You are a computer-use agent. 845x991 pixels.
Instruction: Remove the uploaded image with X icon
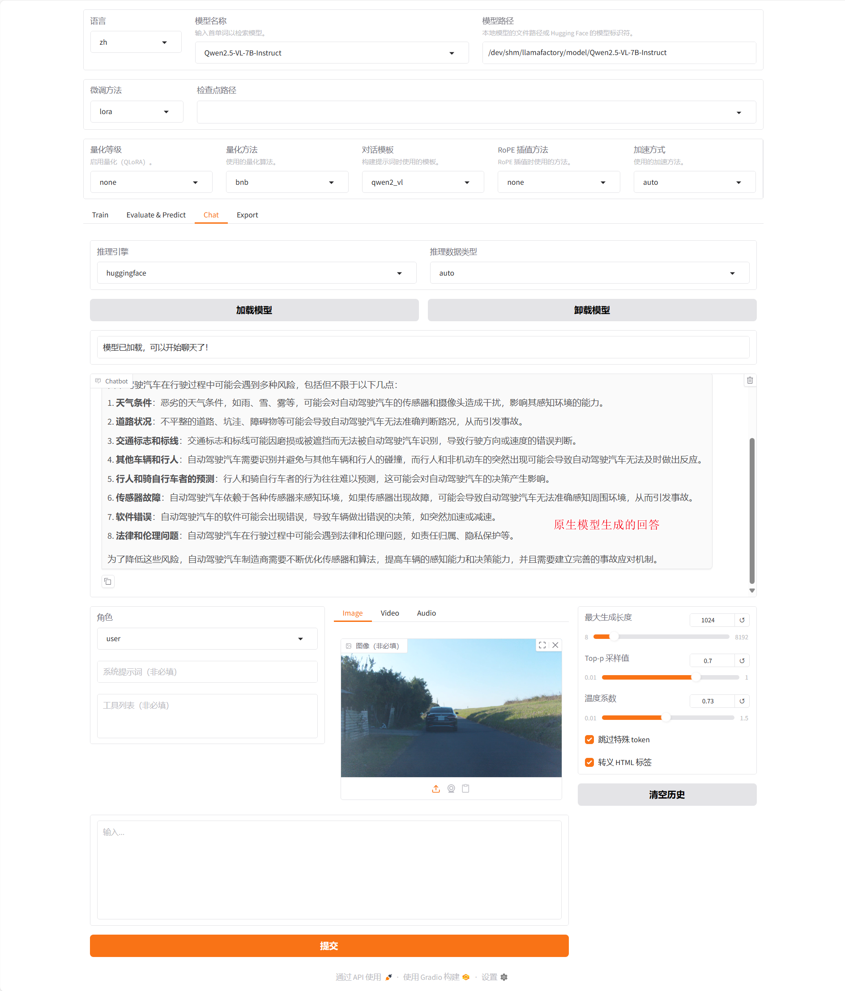(555, 645)
